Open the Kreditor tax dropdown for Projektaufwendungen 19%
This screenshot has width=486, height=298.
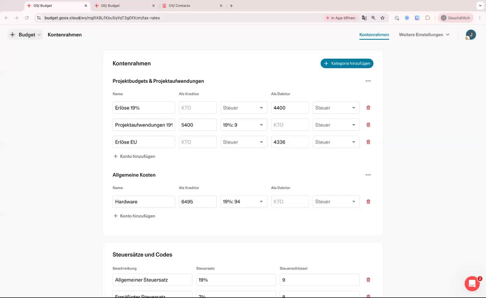(x=243, y=125)
